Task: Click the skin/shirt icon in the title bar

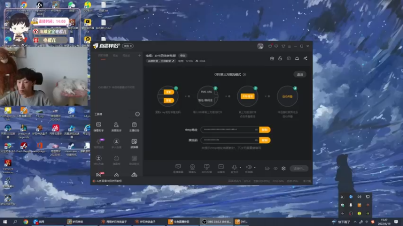Action: [x=283, y=46]
